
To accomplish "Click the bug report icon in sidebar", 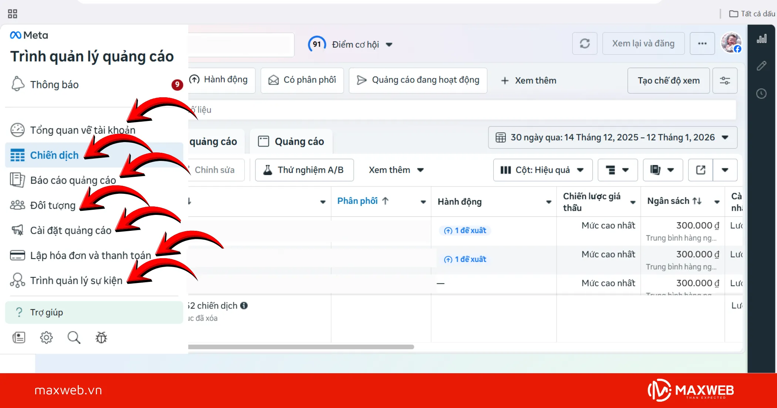I will click(101, 337).
